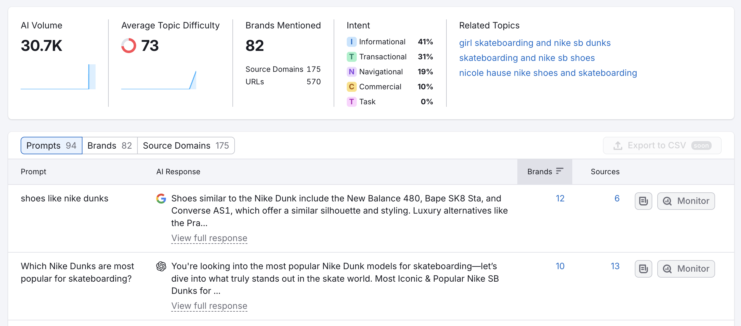Select the Prompts tab
Image resolution: width=741 pixels, height=326 pixels.
tap(51, 145)
